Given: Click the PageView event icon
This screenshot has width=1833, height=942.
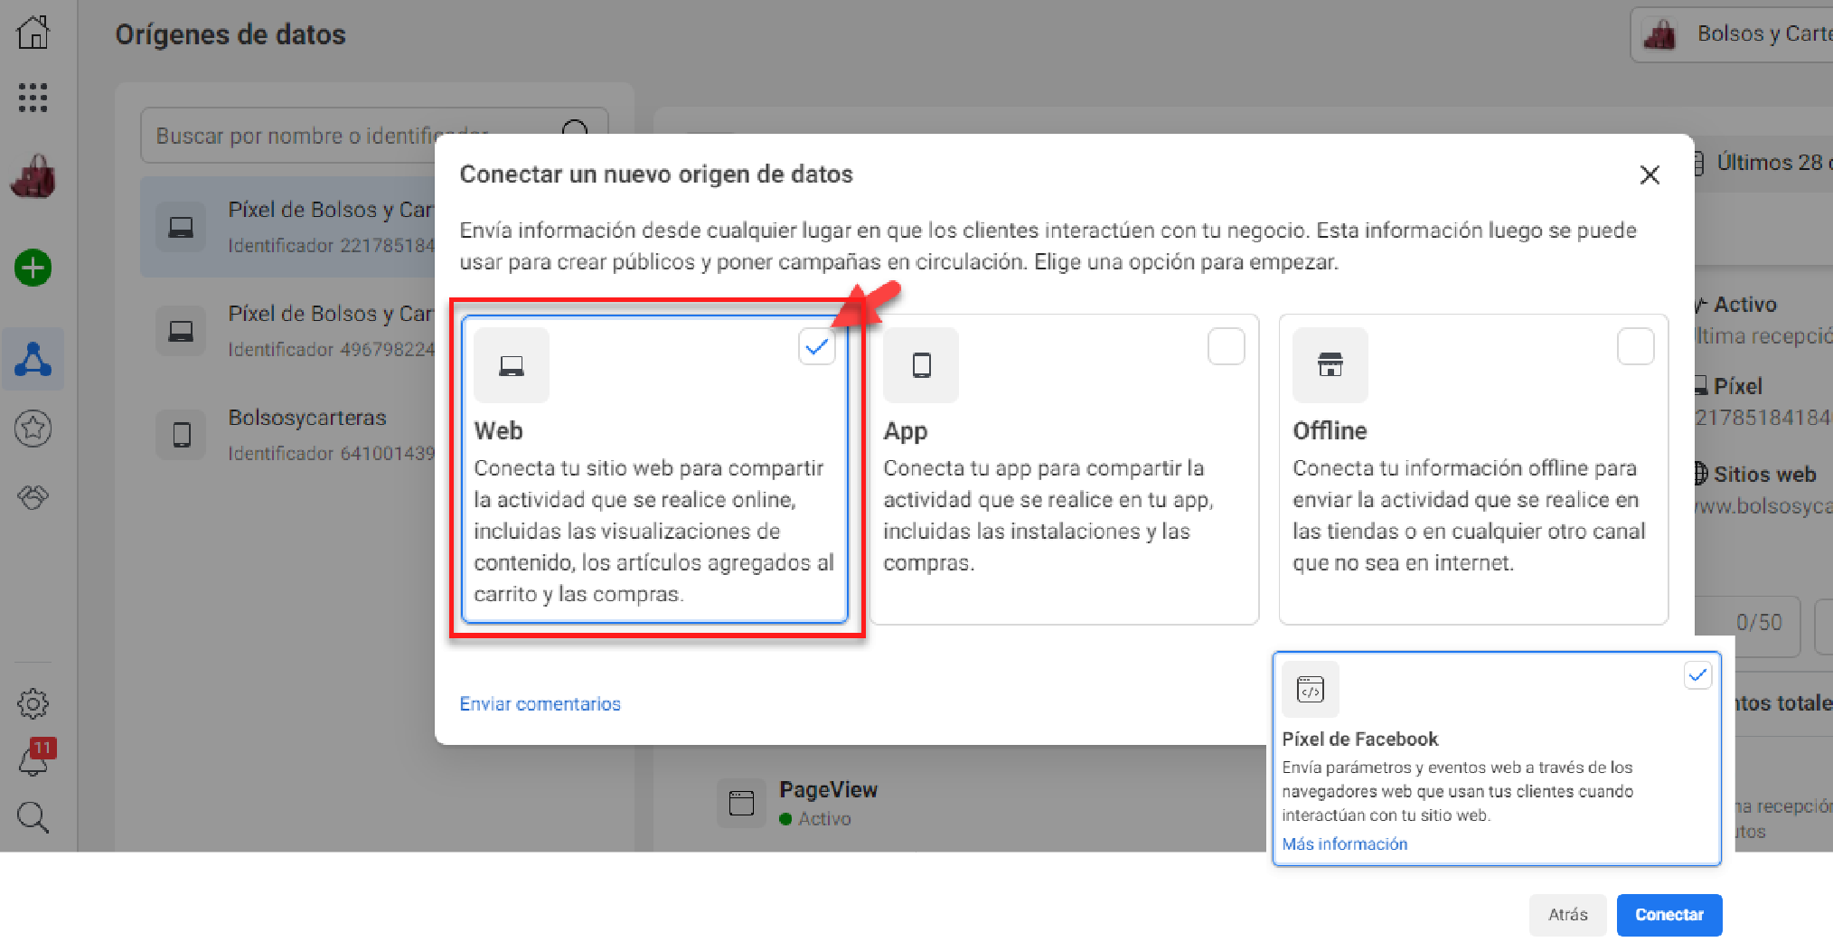Looking at the screenshot, I should 741,803.
